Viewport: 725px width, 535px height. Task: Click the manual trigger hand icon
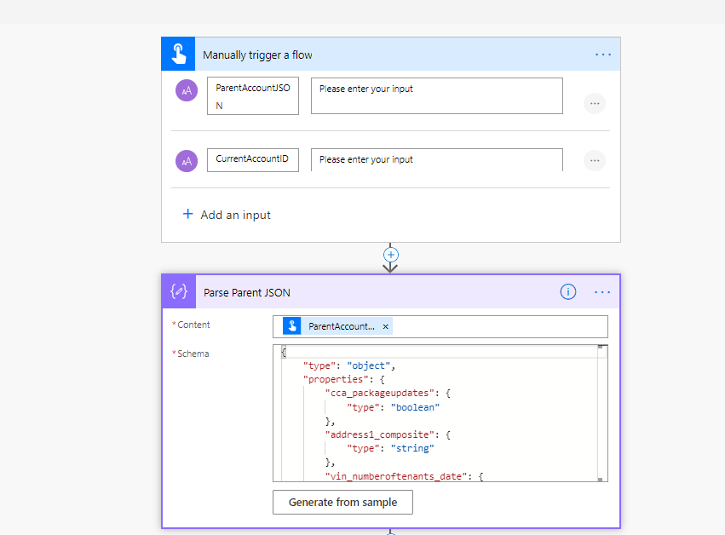pyautogui.click(x=178, y=53)
